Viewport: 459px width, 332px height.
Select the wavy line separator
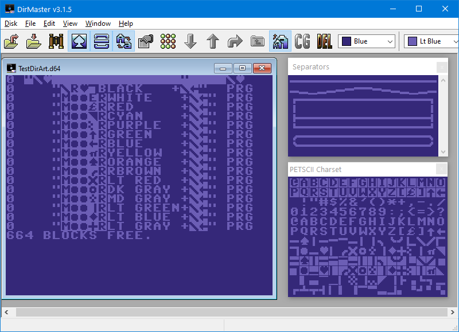363,91
